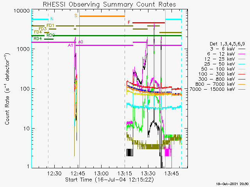Click the '13:30' x-axis tick label
Screen dimensions: 250x187
148,173
